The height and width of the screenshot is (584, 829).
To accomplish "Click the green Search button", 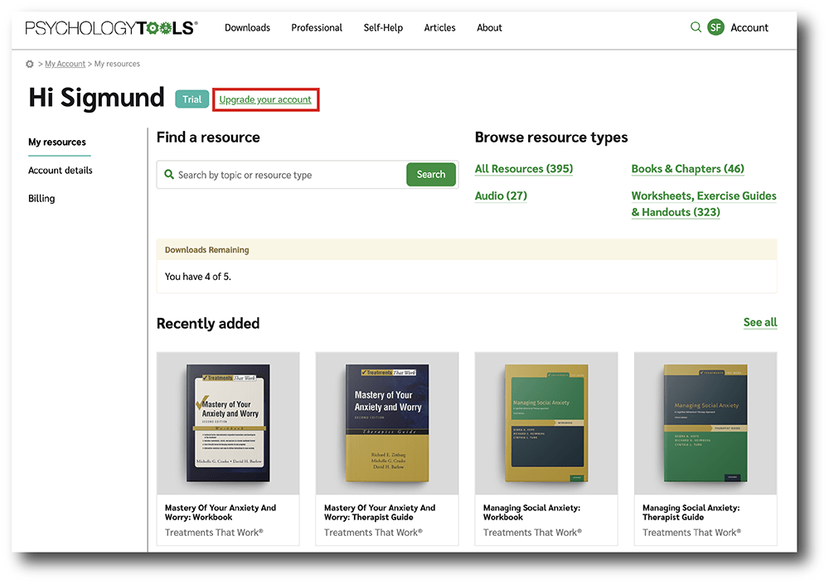I will (431, 175).
